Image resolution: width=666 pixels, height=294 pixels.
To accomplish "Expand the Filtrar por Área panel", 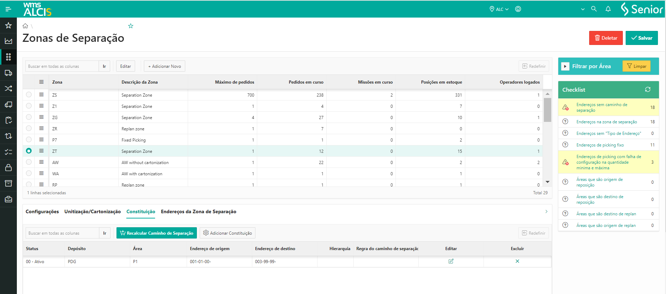I will [x=565, y=66].
